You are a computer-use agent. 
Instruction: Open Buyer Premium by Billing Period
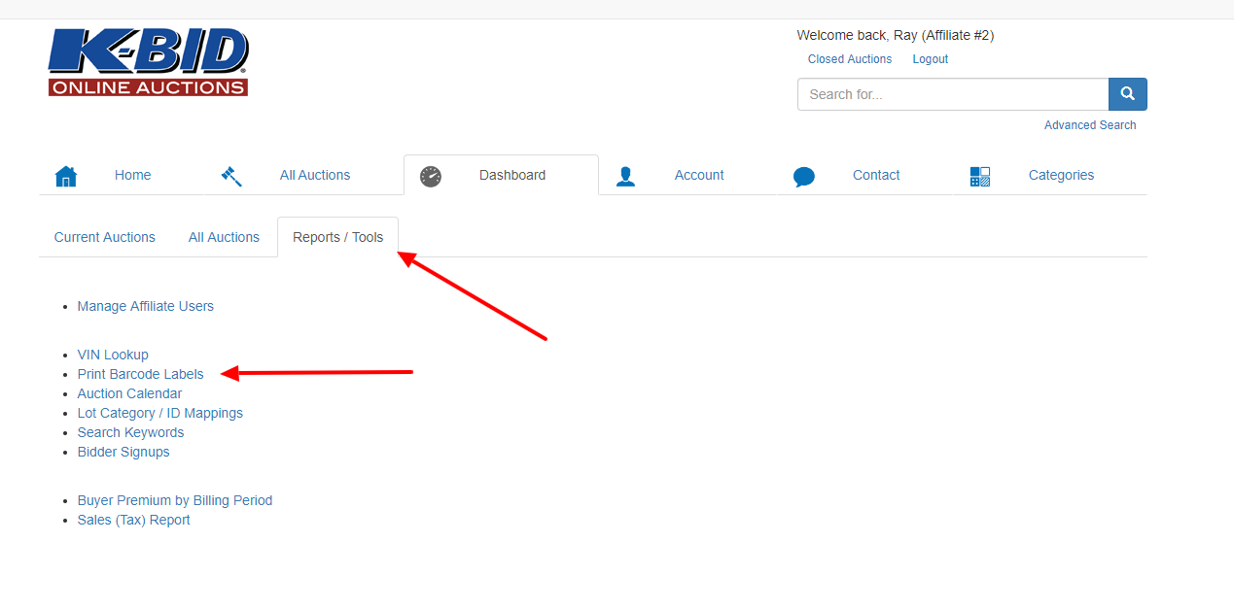pyautogui.click(x=175, y=500)
